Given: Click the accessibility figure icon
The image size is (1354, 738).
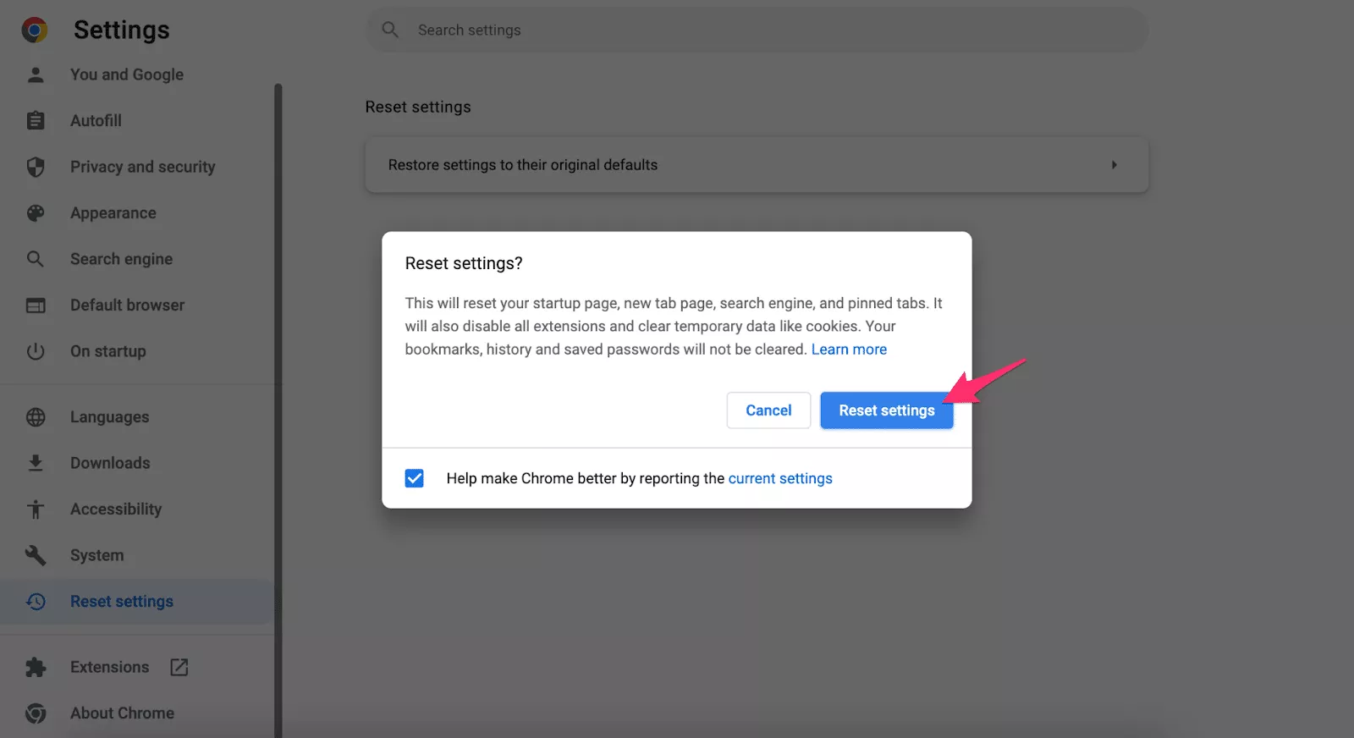Looking at the screenshot, I should [x=36, y=509].
